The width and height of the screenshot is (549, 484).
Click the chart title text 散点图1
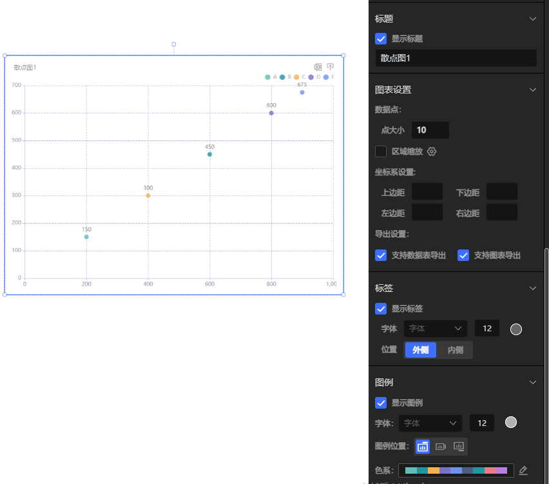(25, 68)
